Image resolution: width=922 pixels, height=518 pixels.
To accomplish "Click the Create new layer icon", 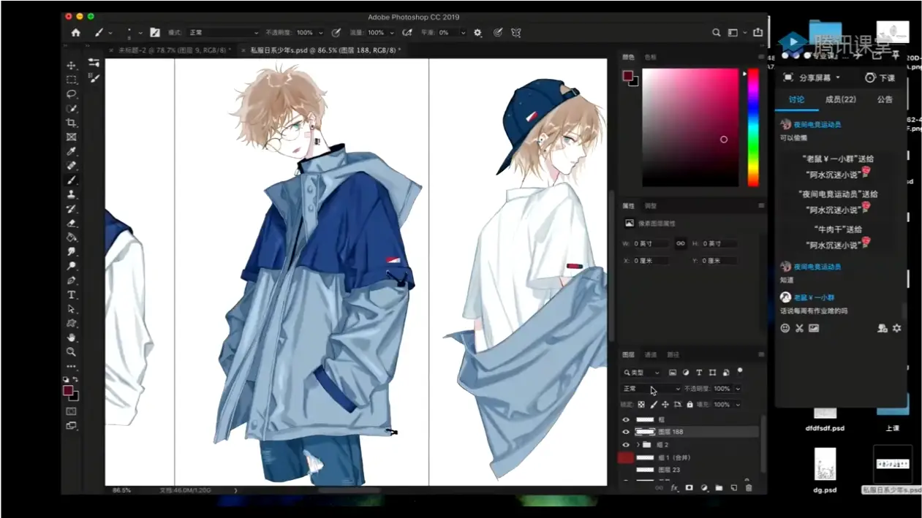I will [734, 487].
